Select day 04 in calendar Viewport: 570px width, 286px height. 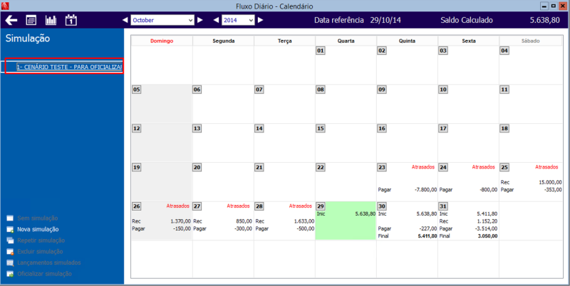click(x=504, y=51)
